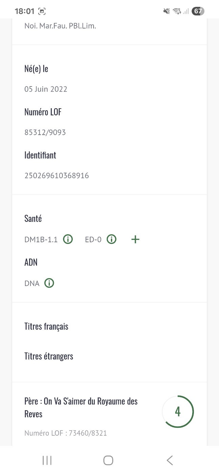Open Android recent apps button
This screenshot has height=475, width=219.
47,460
